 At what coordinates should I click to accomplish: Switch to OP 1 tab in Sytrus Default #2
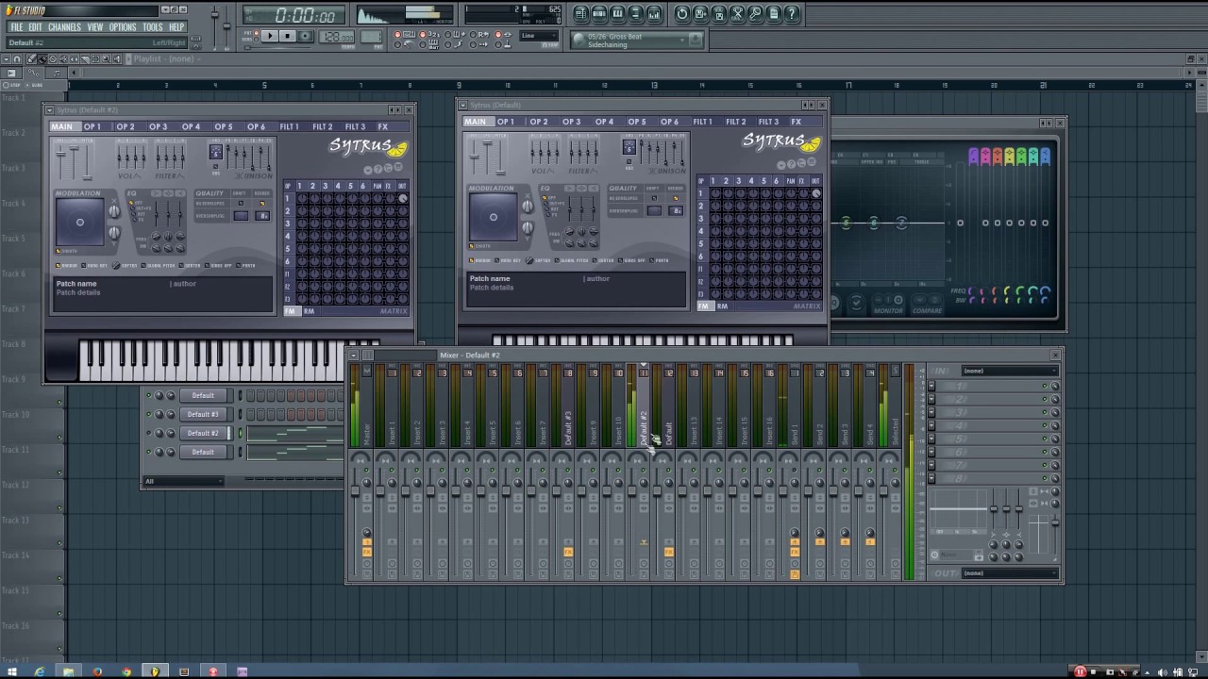coord(92,126)
